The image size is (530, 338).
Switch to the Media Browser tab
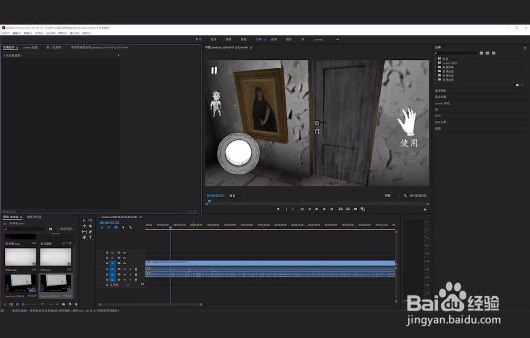click(x=34, y=217)
